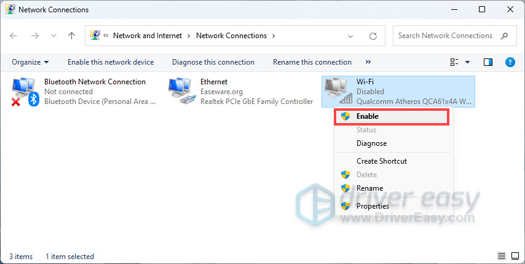This screenshot has width=525, height=264.
Task: Go up one folder level
Action: 71,36
